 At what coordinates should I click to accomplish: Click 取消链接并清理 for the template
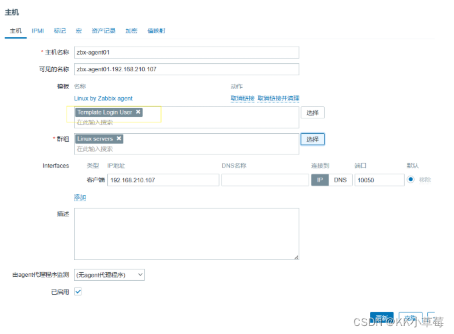pos(278,98)
